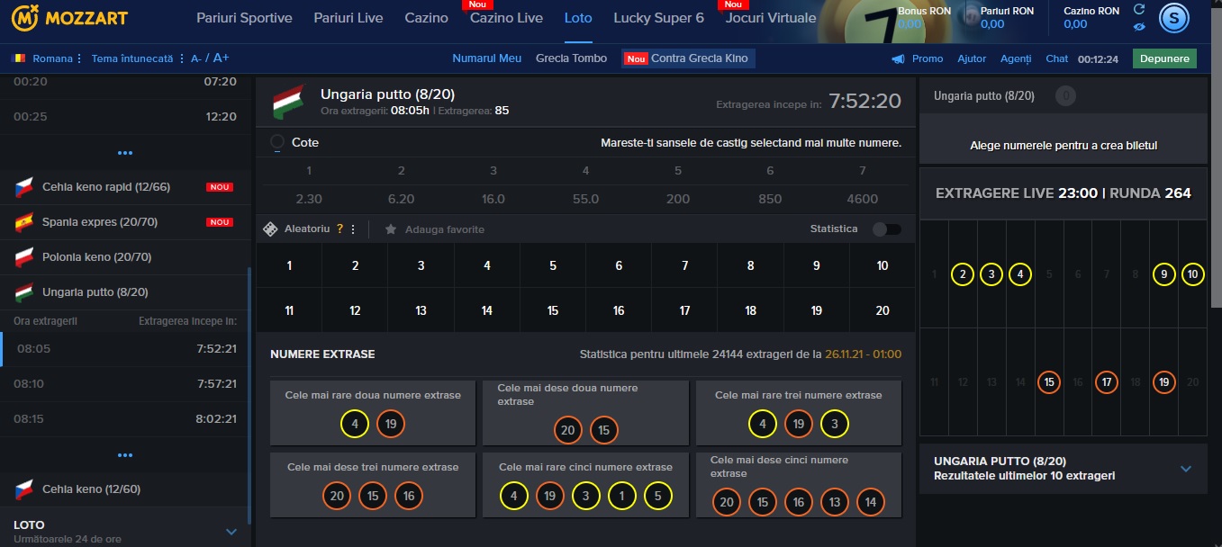Click the sidebar vertical scrollbar

click(x=250, y=396)
